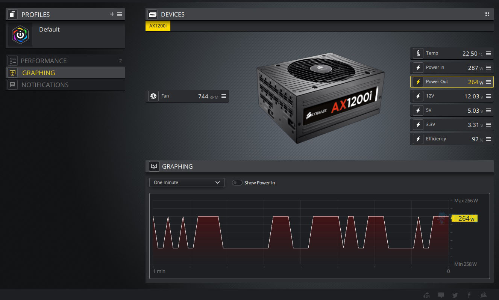
Task: Click the 5V lightning icon
Action: click(x=418, y=110)
